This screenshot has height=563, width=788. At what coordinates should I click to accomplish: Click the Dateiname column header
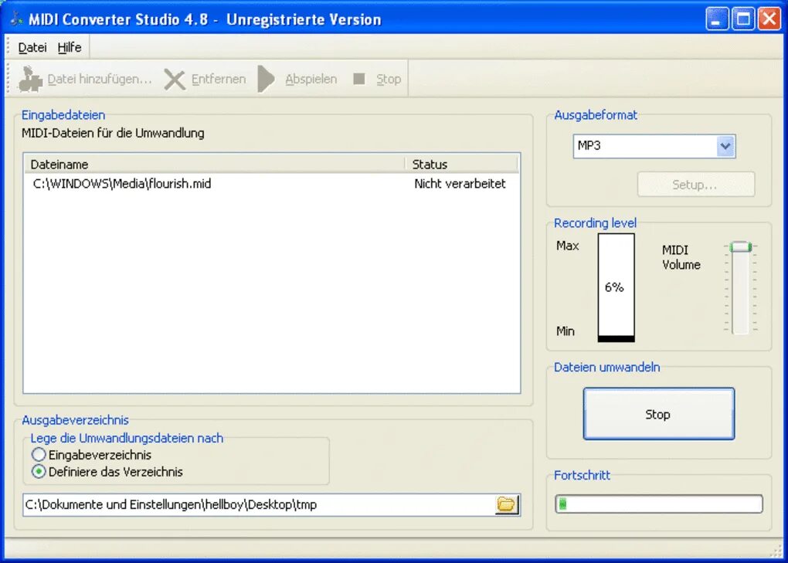(215, 164)
